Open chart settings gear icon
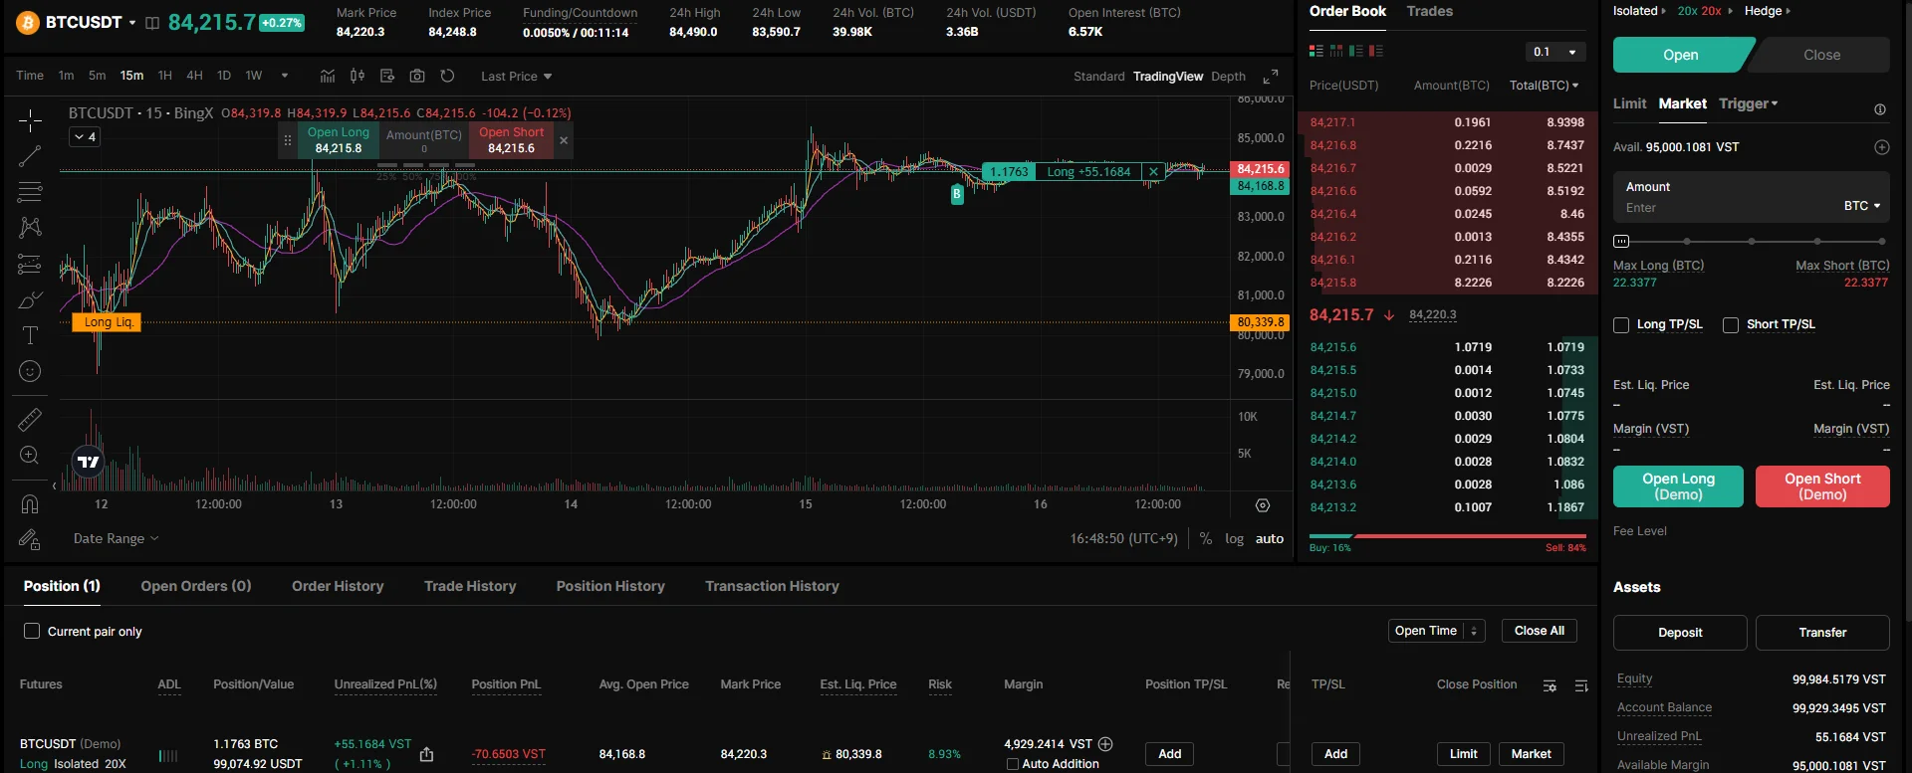This screenshot has height=773, width=1912. 1263,505
